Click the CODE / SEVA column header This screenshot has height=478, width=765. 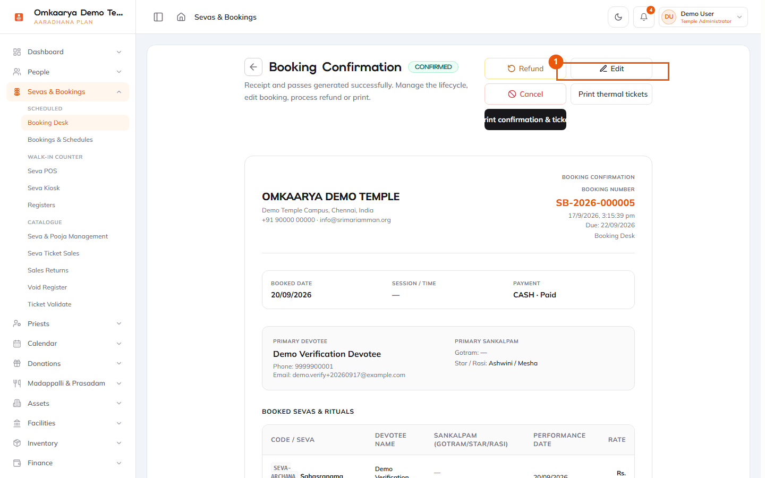tap(293, 440)
